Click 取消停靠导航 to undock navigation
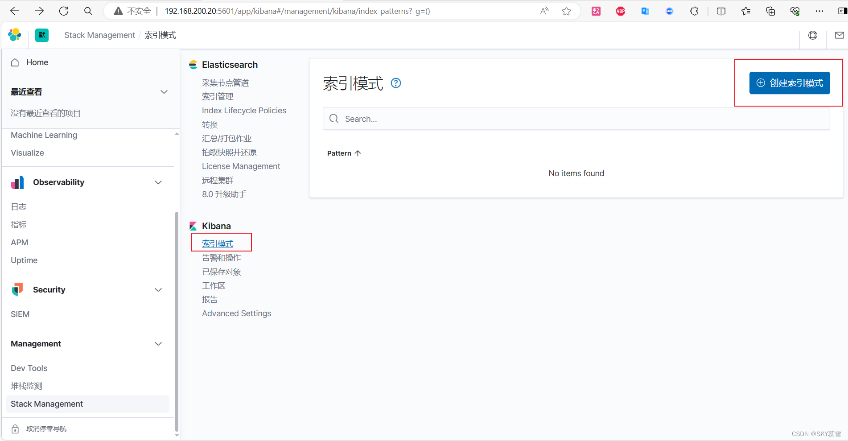This screenshot has height=441, width=848. tap(46, 429)
